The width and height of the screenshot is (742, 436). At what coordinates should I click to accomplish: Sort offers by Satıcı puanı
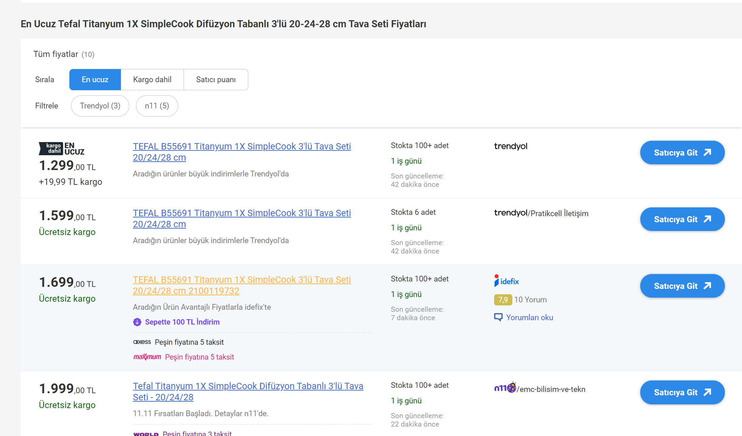216,79
